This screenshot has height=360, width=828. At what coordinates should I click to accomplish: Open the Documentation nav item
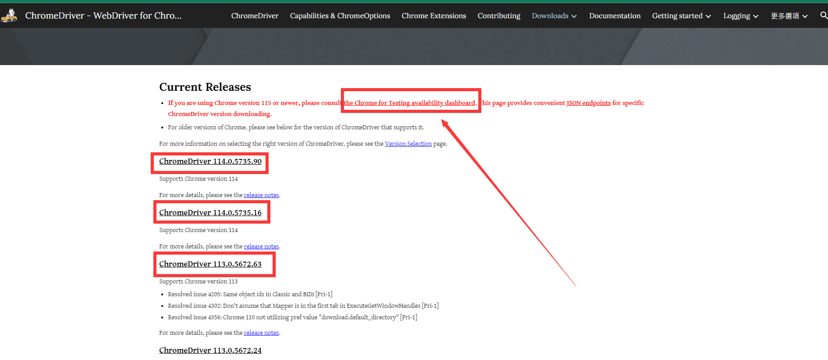click(x=615, y=15)
